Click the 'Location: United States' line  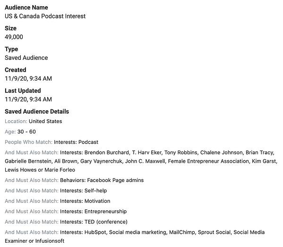pyautogui.click(x=34, y=121)
